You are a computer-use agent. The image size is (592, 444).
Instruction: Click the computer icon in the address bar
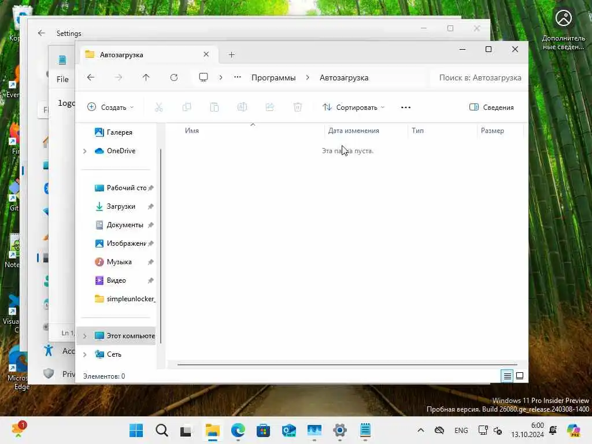click(x=203, y=77)
